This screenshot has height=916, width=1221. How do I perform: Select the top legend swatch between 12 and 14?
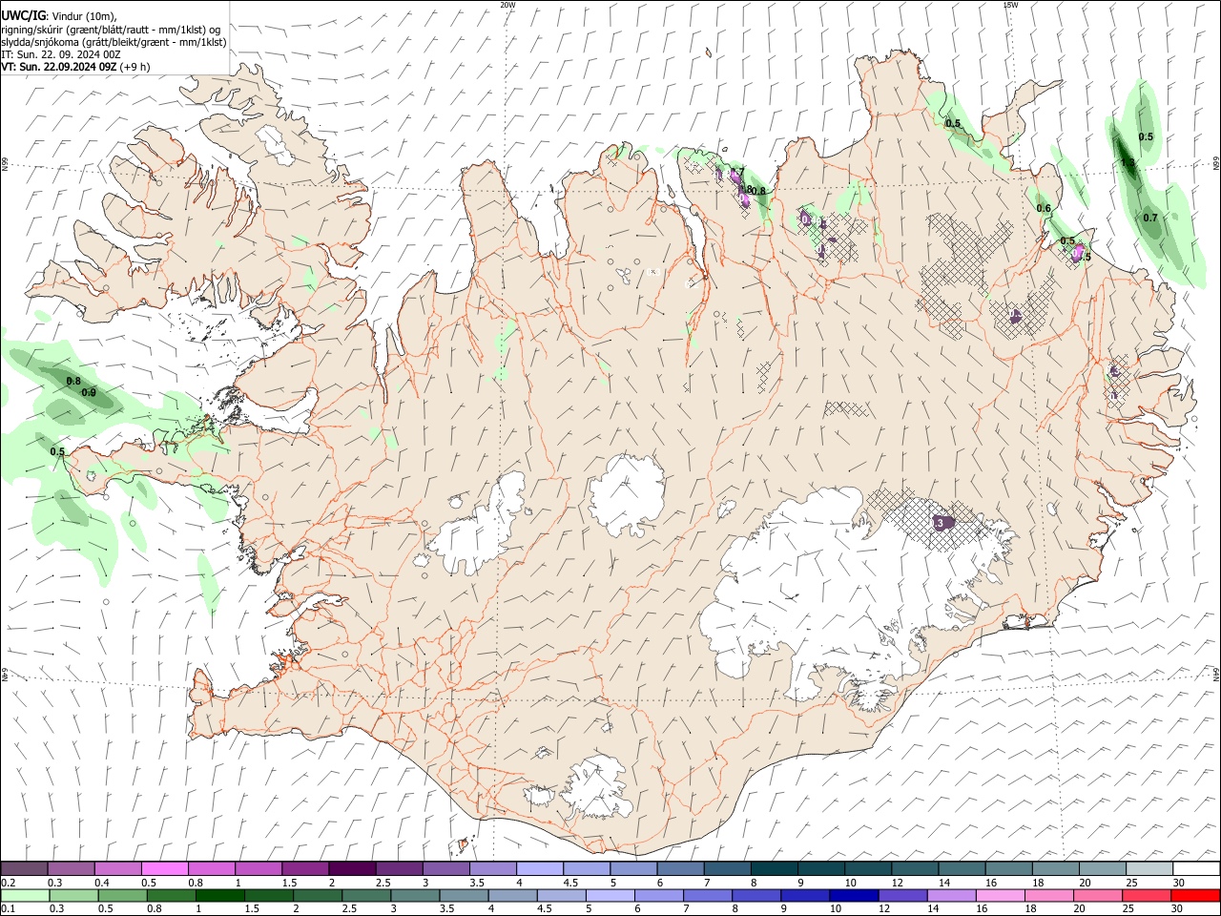pyautogui.click(x=916, y=869)
